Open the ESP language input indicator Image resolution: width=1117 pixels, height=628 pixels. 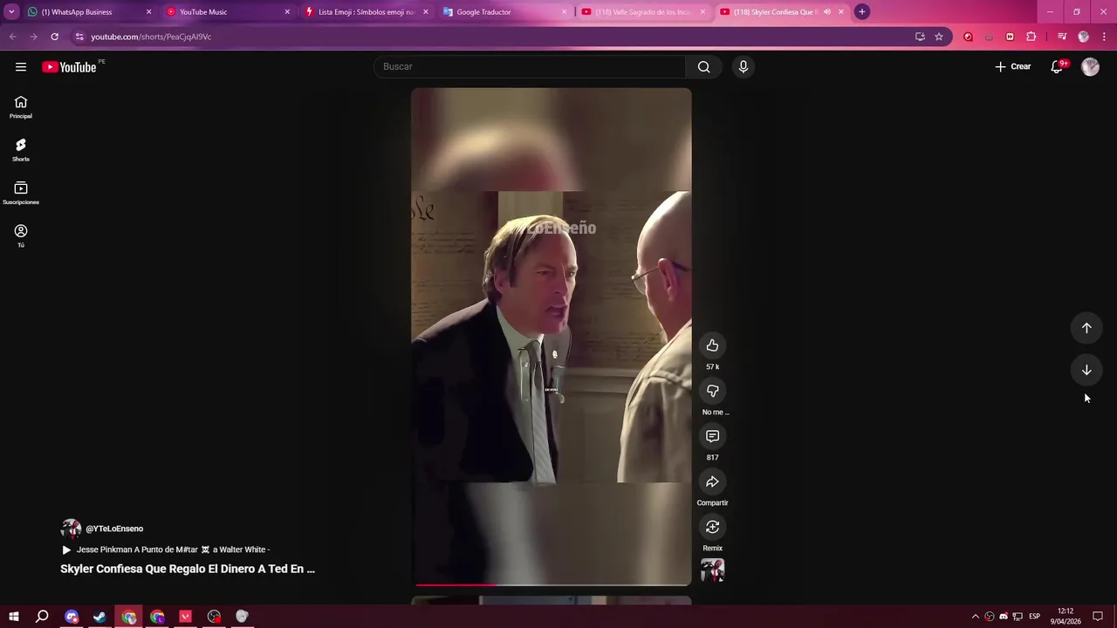point(1034,617)
